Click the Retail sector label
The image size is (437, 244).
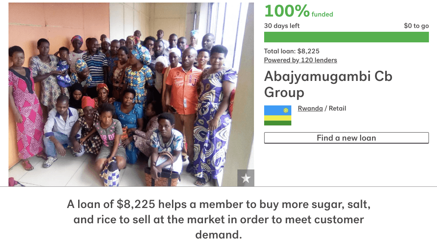pos(338,108)
